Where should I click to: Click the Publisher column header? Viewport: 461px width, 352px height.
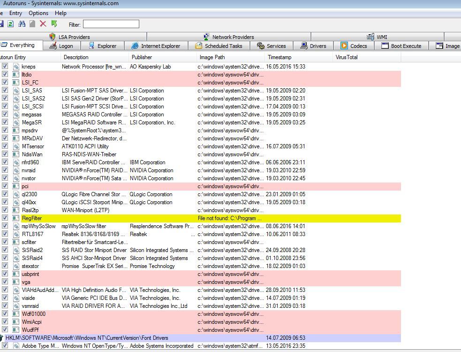click(163, 57)
